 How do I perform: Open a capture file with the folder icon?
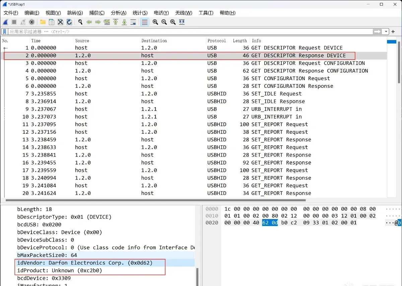point(43,22)
